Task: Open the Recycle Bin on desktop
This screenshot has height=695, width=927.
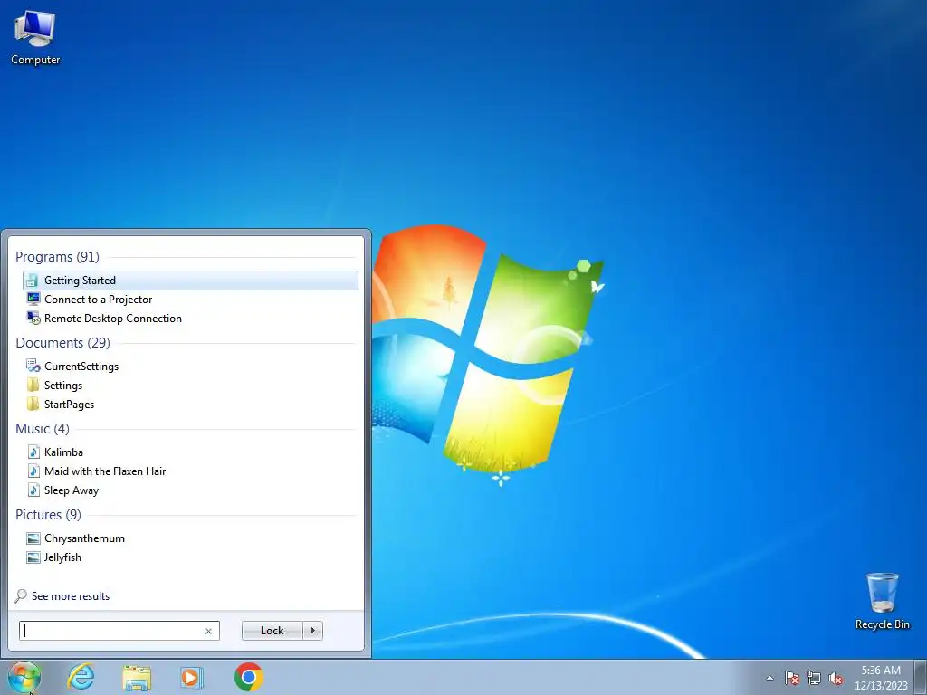Action: point(882,601)
